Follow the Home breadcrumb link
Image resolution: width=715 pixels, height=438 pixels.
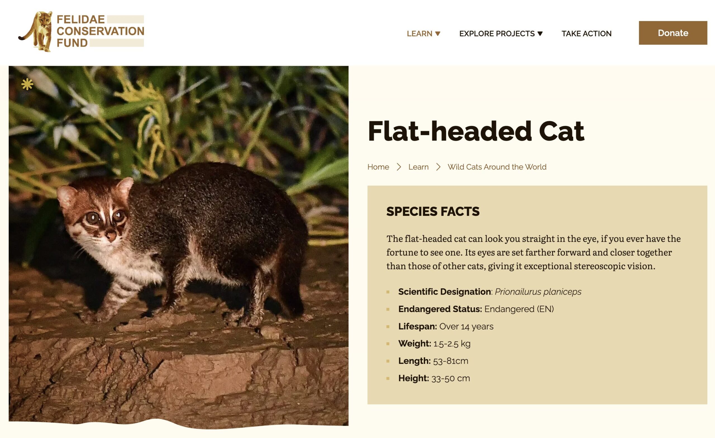tap(378, 167)
